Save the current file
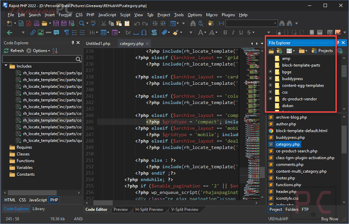 tap(56, 23)
